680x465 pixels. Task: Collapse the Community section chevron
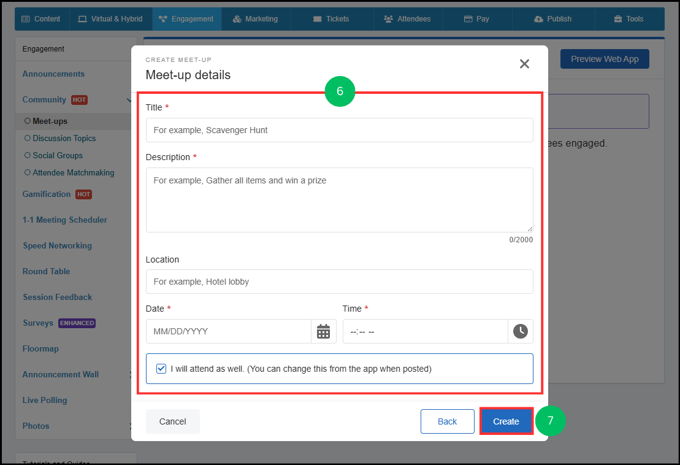(x=129, y=100)
